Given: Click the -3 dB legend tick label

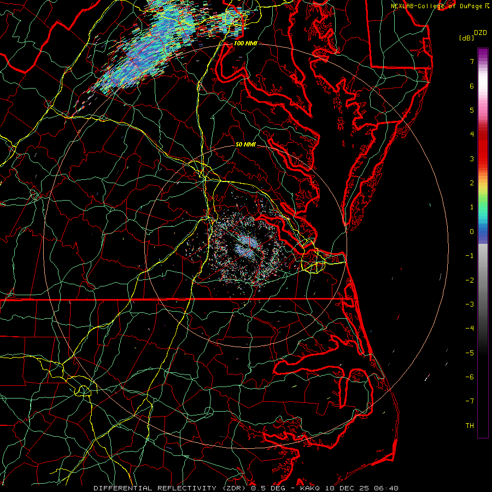Looking at the screenshot, I should [x=470, y=304].
